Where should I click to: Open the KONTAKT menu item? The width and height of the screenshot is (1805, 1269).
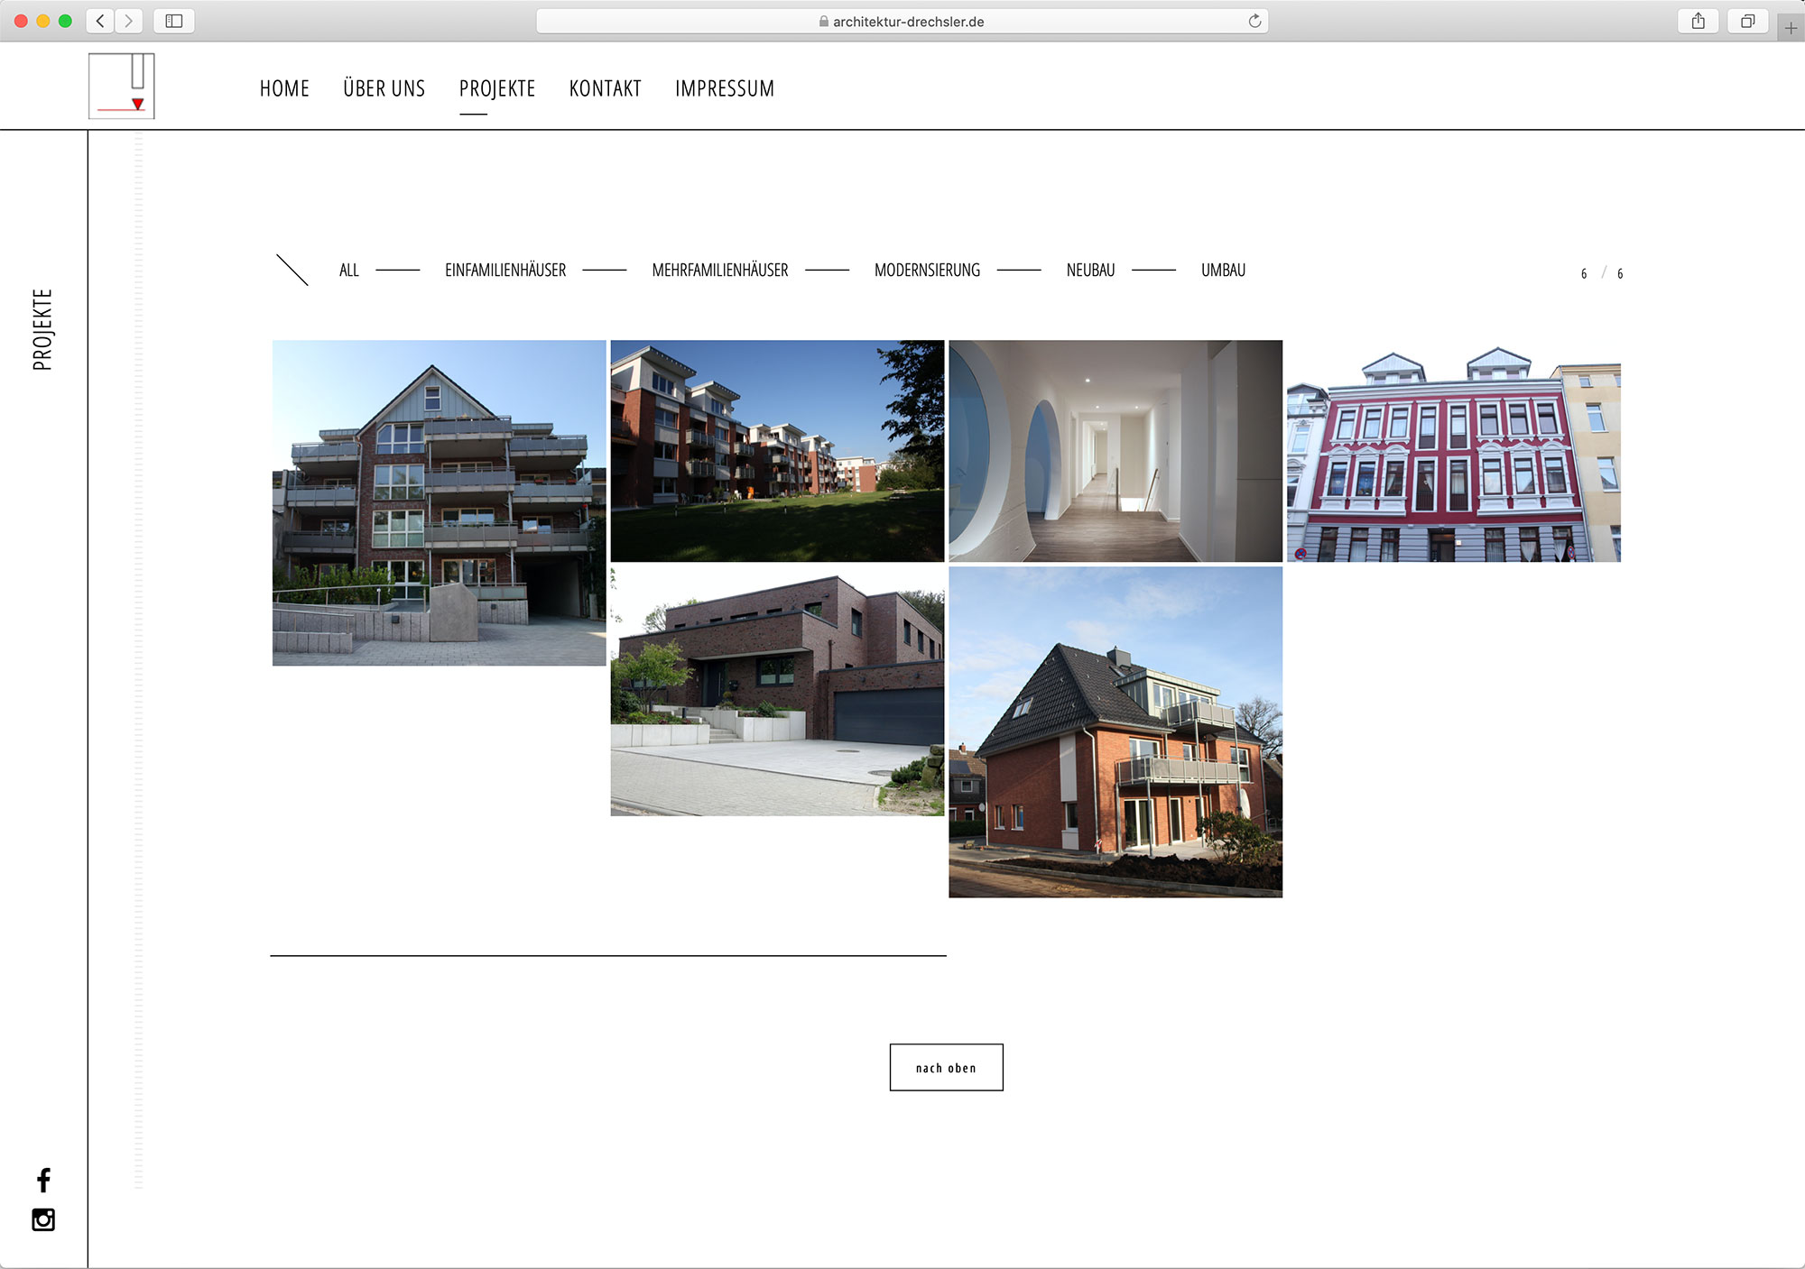point(605,88)
